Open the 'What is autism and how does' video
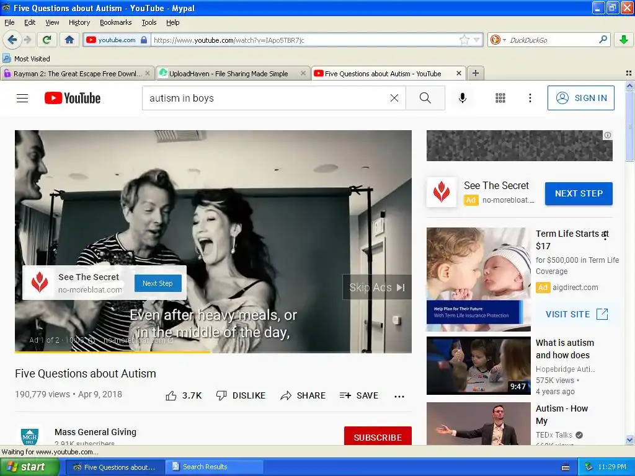The image size is (635, 476). click(x=564, y=349)
